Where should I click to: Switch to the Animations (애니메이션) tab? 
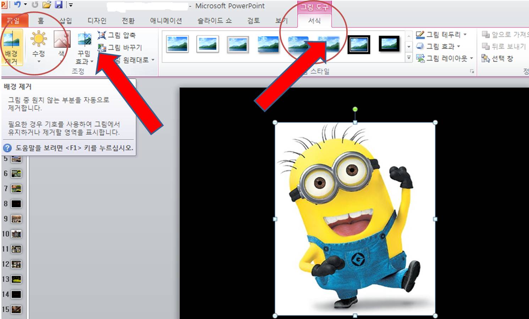tap(166, 21)
